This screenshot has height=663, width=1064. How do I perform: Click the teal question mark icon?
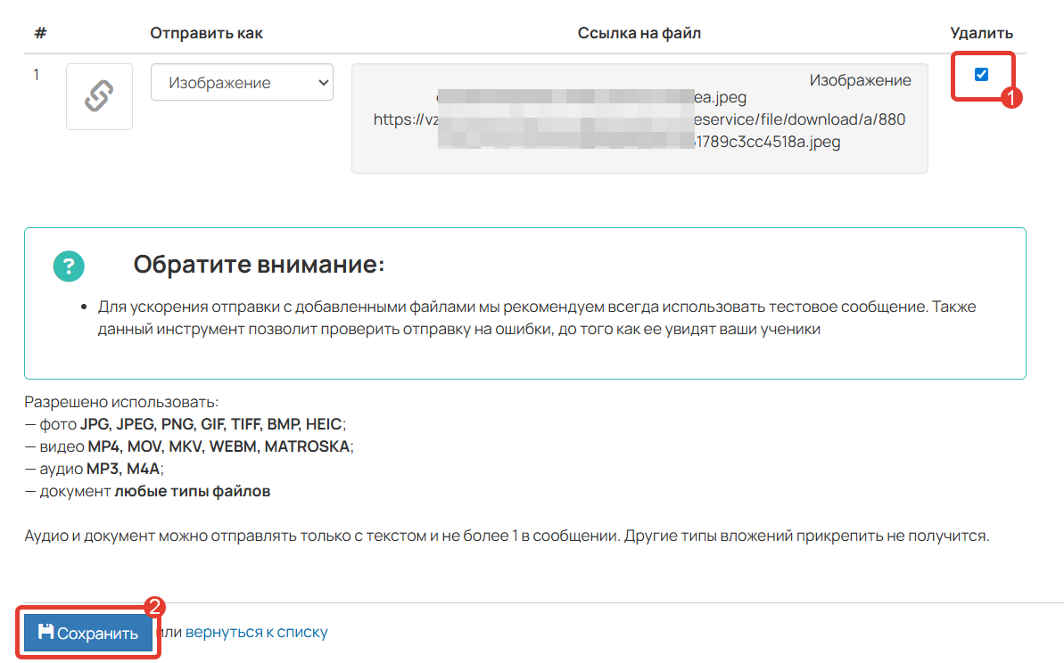69,266
